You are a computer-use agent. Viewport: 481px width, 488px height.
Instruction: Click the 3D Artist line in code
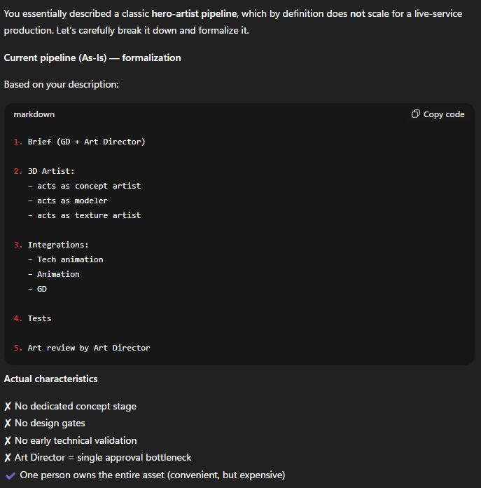click(x=51, y=171)
